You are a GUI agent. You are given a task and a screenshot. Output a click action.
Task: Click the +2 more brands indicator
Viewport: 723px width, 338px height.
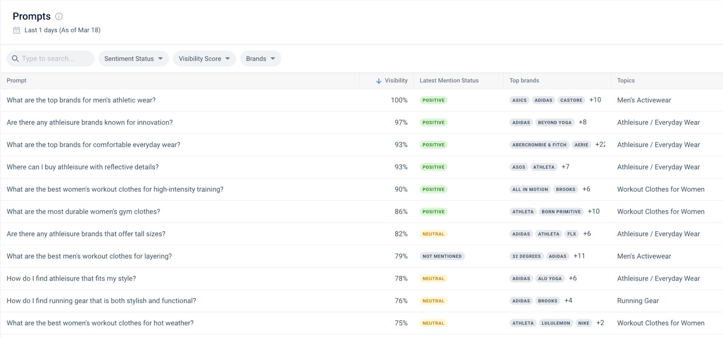(x=600, y=323)
